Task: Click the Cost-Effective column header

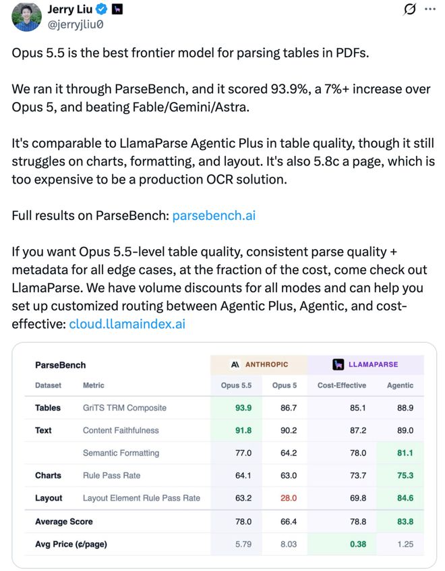Action: [x=342, y=385]
